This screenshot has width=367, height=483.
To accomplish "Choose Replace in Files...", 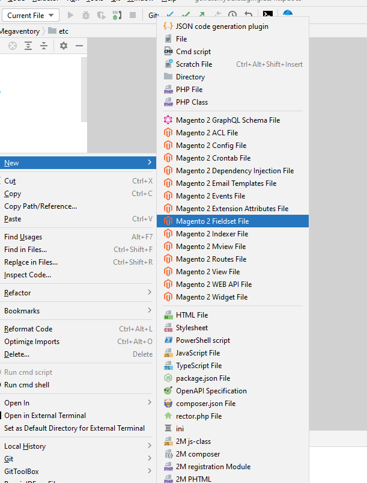I will click(78, 262).
